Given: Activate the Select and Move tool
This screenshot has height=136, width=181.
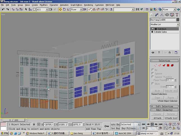Looking at the screenshot, I should [60, 9].
